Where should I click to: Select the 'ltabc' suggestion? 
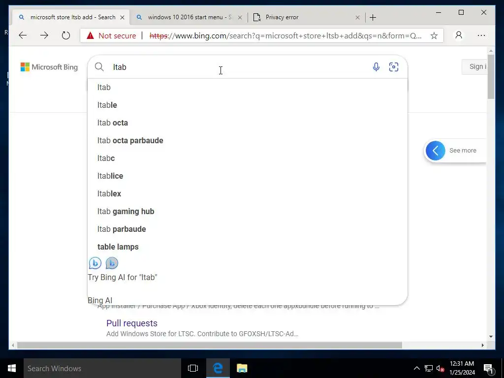(x=248, y=158)
